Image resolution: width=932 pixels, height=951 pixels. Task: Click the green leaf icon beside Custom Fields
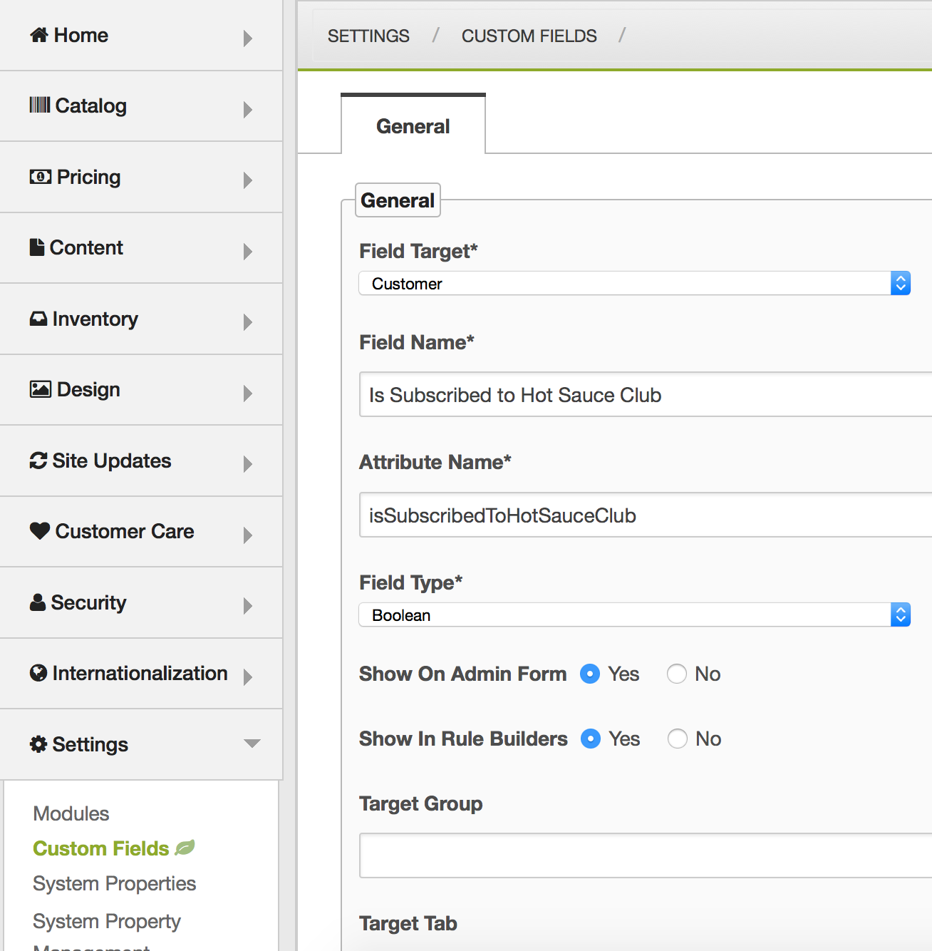click(x=185, y=848)
